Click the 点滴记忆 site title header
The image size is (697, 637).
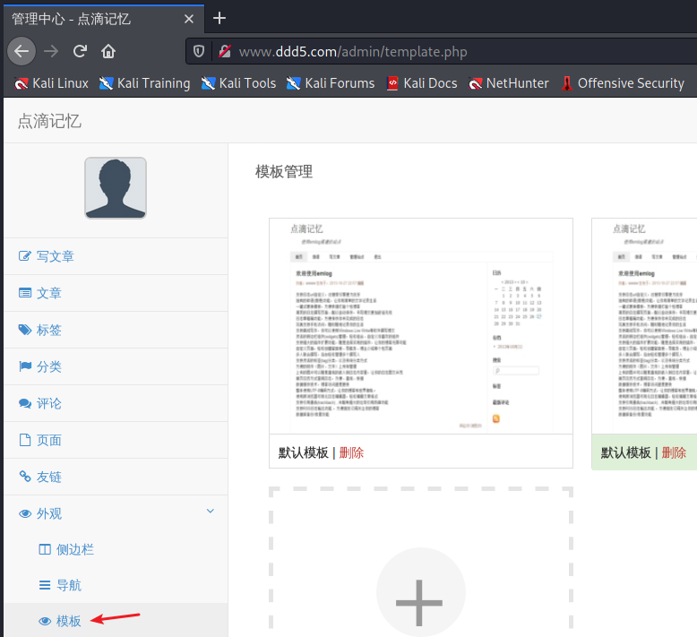pos(49,121)
